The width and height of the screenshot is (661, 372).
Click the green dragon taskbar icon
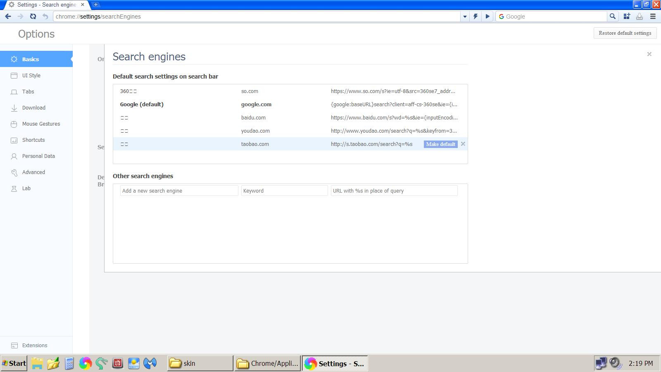coord(102,363)
